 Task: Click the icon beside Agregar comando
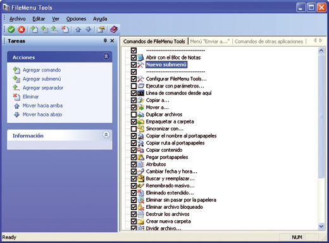click(16, 70)
